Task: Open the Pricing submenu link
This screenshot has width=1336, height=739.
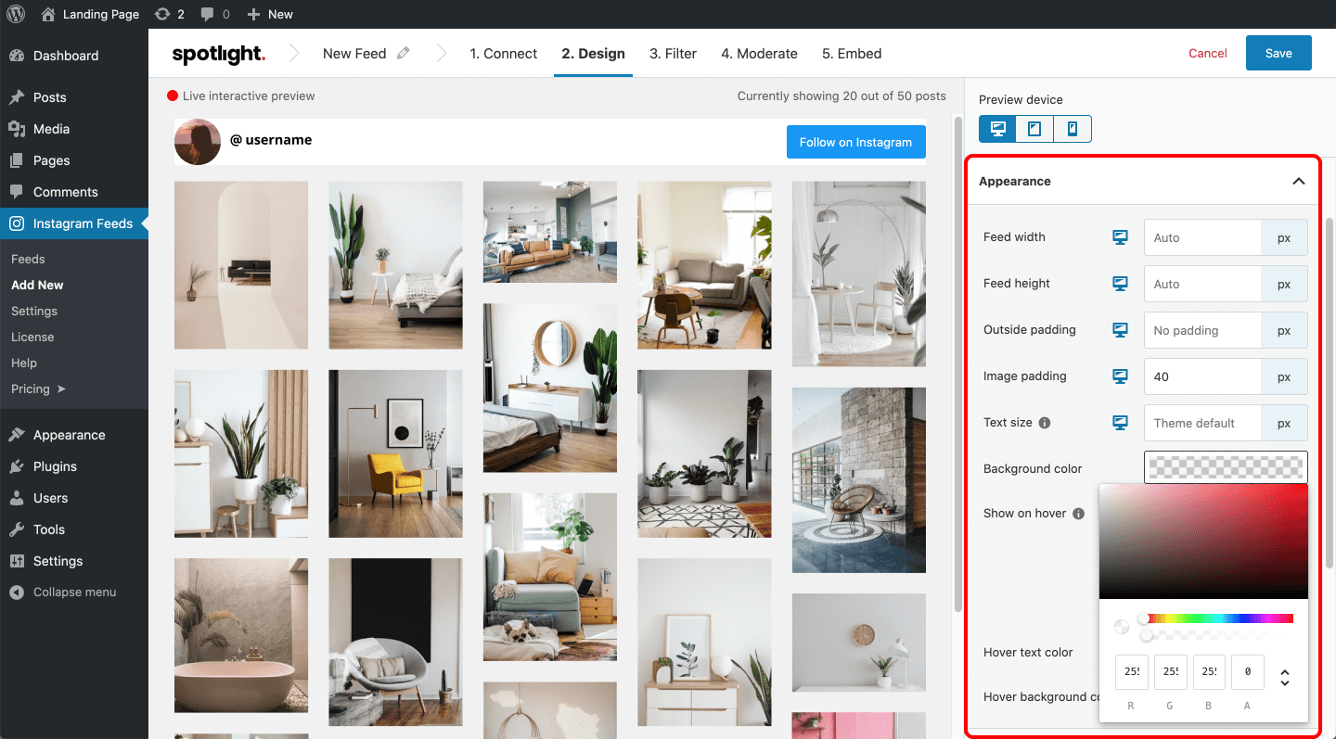Action: [38, 389]
